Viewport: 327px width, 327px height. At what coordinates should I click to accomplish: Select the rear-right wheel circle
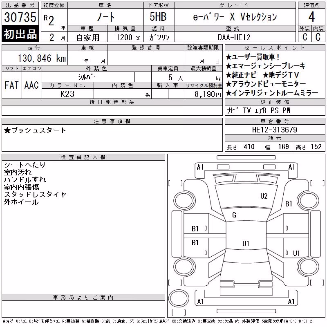308,267
